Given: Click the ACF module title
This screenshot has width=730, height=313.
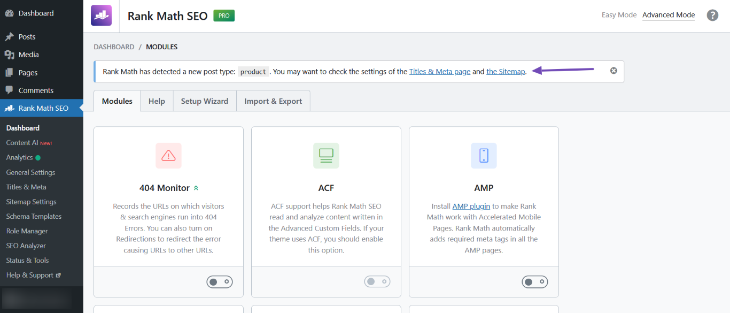Looking at the screenshot, I should coord(326,188).
